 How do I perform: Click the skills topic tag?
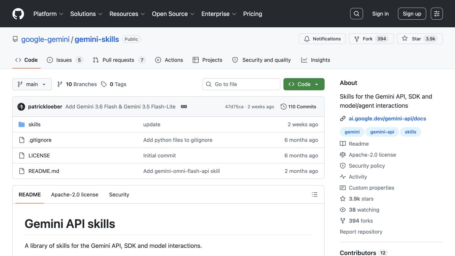(410, 132)
